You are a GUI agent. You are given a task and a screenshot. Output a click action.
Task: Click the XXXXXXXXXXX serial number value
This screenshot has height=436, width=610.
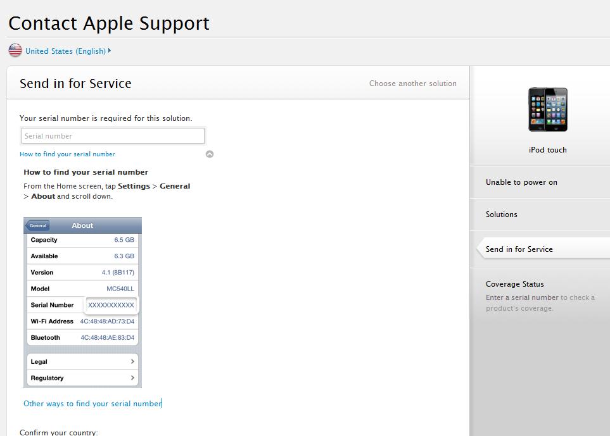coord(111,305)
